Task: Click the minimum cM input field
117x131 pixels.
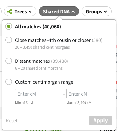Action: pyautogui.click(x=38, y=94)
